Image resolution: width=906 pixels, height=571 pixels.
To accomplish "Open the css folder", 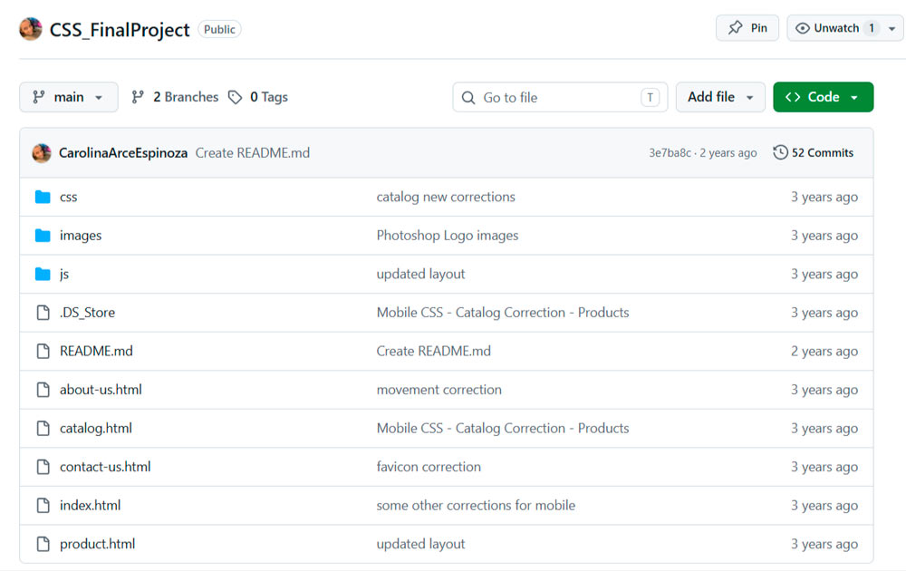I will point(68,197).
